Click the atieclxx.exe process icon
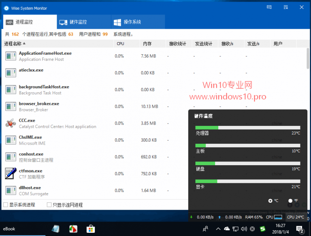This screenshot has width=311, height=236. 11,73
